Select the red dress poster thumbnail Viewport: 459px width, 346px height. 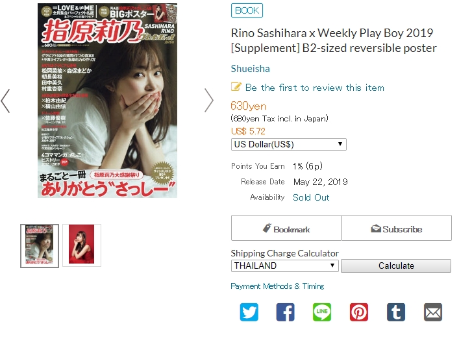[82, 245]
